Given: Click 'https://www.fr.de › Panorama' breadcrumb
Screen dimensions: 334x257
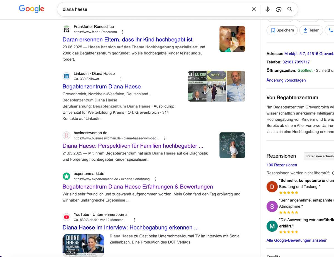Looking at the screenshot, I should tap(95, 32).
